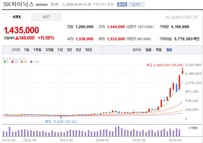Image resolution: width=203 pixels, height=143 pixels.
Task: Select the 1일 line chart range
Action: pyautogui.click(x=27, y=50)
